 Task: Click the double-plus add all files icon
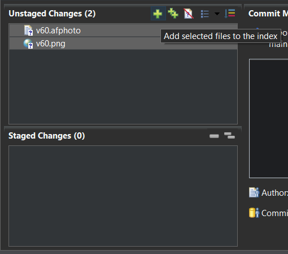(x=173, y=14)
